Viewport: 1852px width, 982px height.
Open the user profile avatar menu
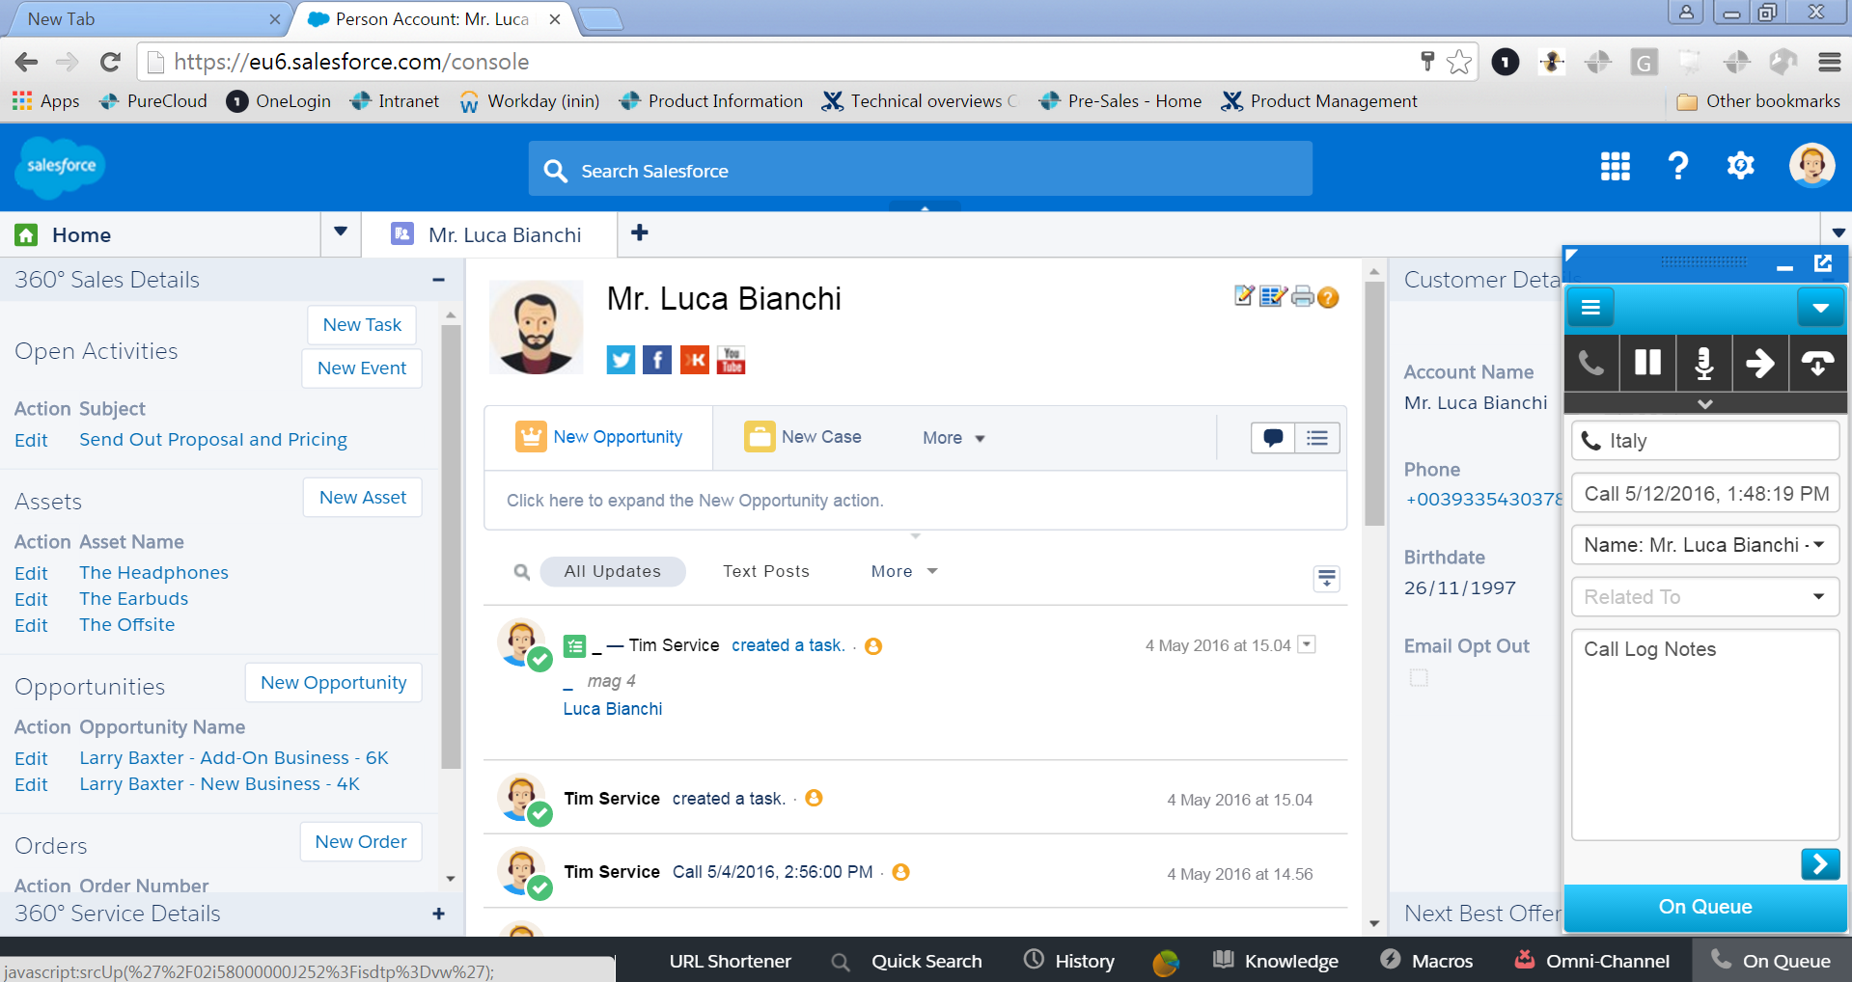pos(1811,166)
